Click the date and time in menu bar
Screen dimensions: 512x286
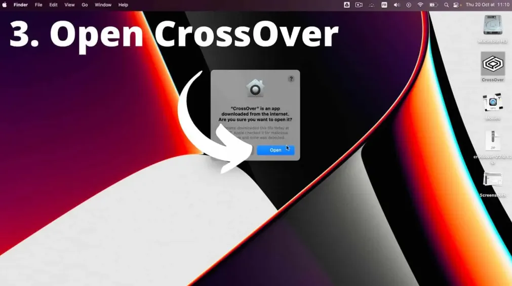pos(488,5)
